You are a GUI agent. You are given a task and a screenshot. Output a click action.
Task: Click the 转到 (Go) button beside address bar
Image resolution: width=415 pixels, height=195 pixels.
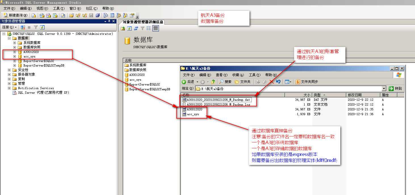(395, 89)
